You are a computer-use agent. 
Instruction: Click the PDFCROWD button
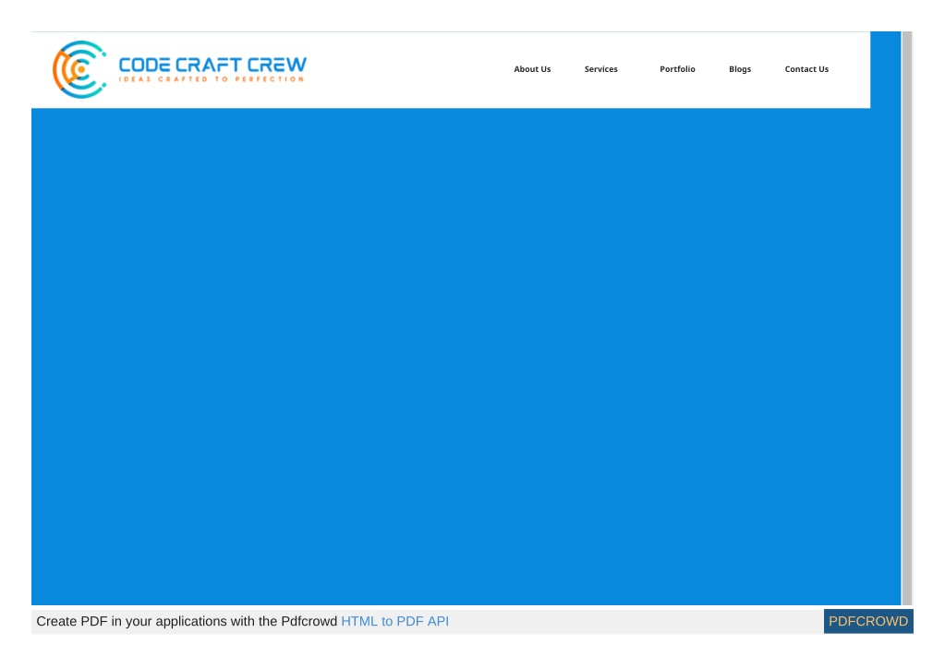coord(868,621)
